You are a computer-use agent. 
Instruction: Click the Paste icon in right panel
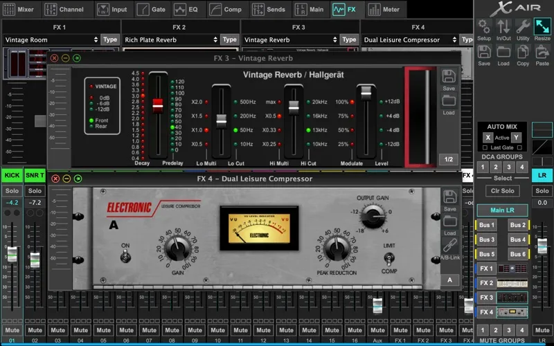(542, 55)
